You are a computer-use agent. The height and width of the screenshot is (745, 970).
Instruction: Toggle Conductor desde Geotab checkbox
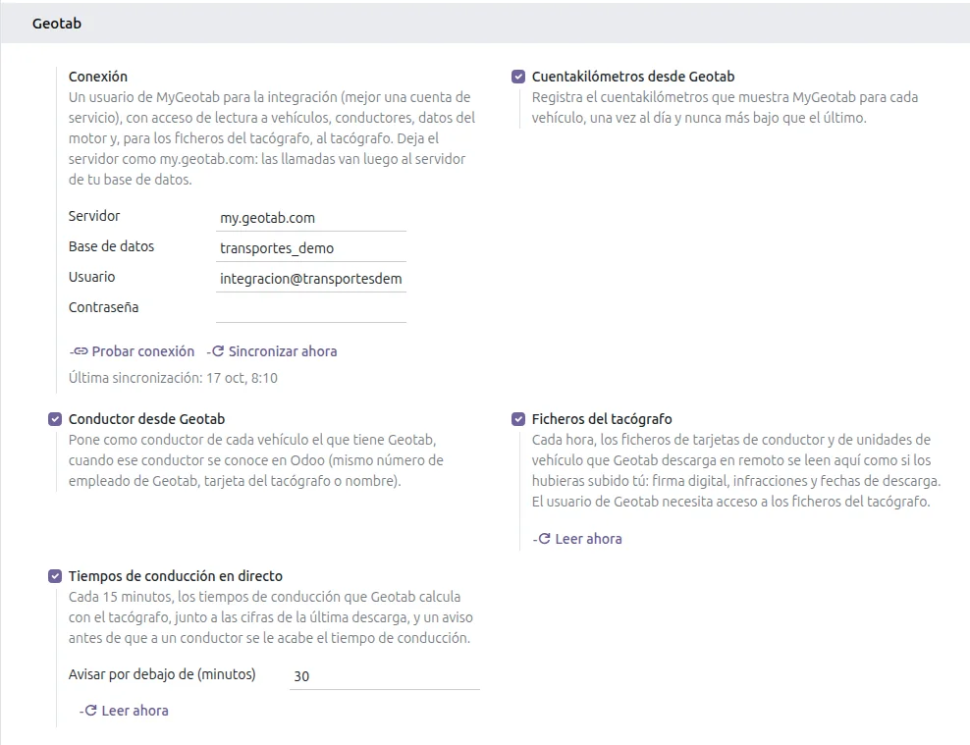(x=55, y=419)
